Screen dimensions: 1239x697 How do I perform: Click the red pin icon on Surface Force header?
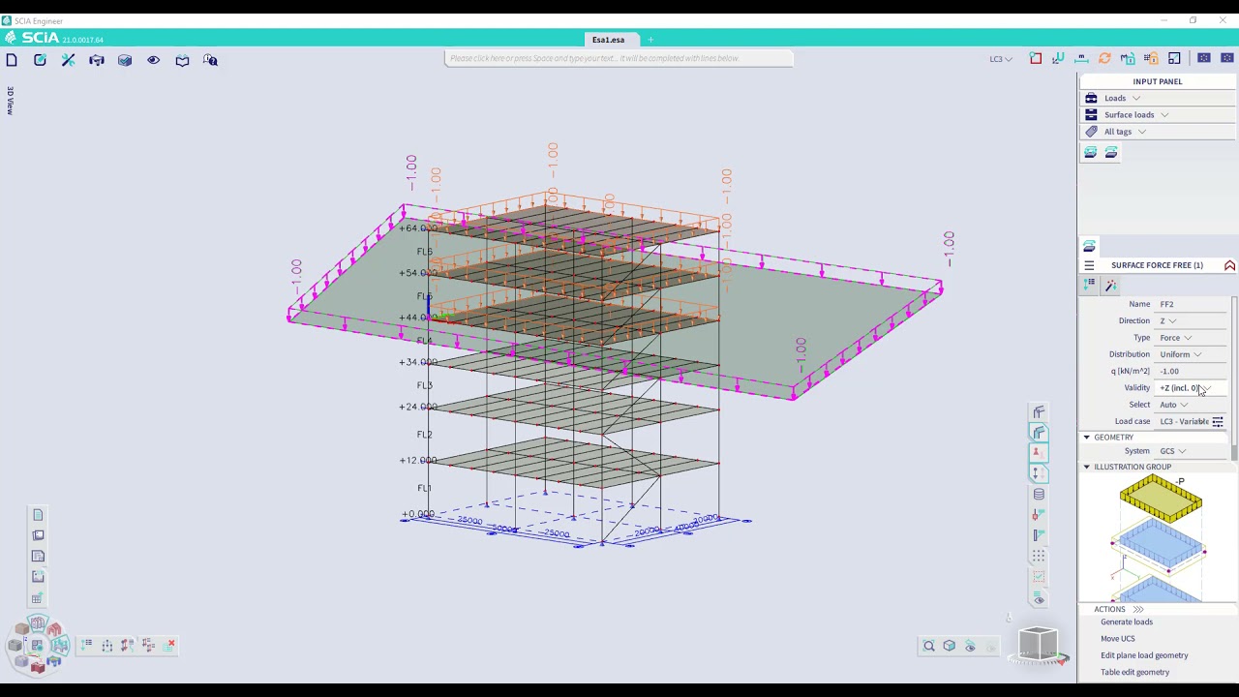[1229, 265]
